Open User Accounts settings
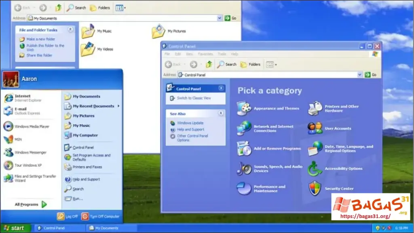The width and height of the screenshot is (414, 233). 338,128
